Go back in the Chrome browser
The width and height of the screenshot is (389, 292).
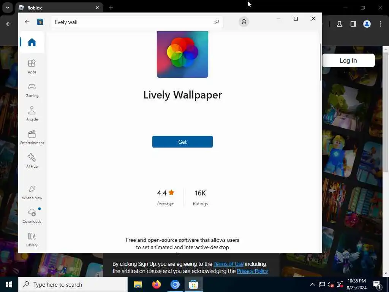[8, 24]
